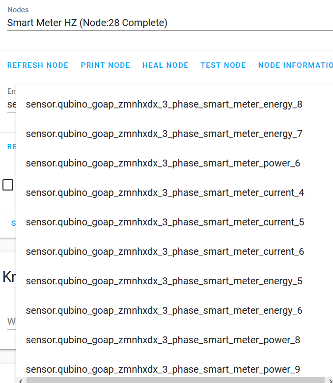Viewport: 333px width, 383px height.
Task: Select the smart_meter_power_8 sensor entity
Action: point(163,340)
